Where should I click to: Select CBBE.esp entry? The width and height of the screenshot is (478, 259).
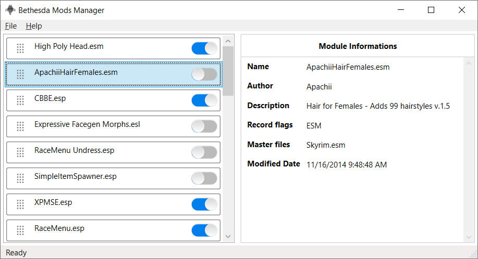point(113,100)
